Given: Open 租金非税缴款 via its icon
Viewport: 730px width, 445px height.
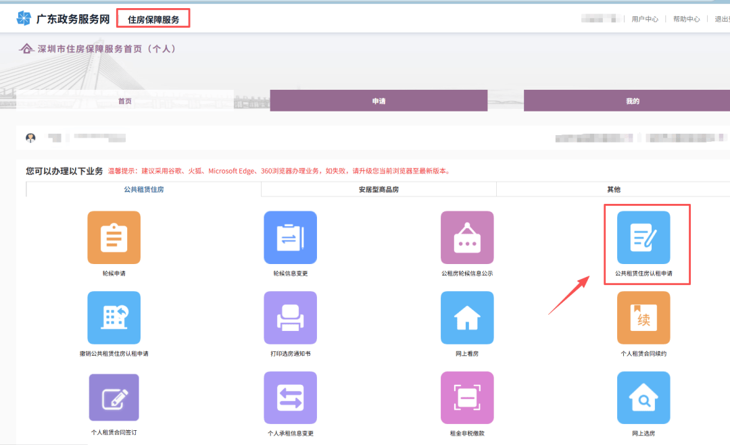Looking at the screenshot, I should point(467,397).
